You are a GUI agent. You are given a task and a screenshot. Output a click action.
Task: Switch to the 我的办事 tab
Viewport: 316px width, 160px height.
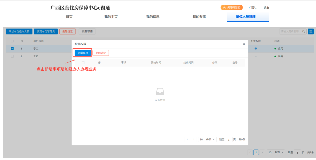click(x=199, y=17)
